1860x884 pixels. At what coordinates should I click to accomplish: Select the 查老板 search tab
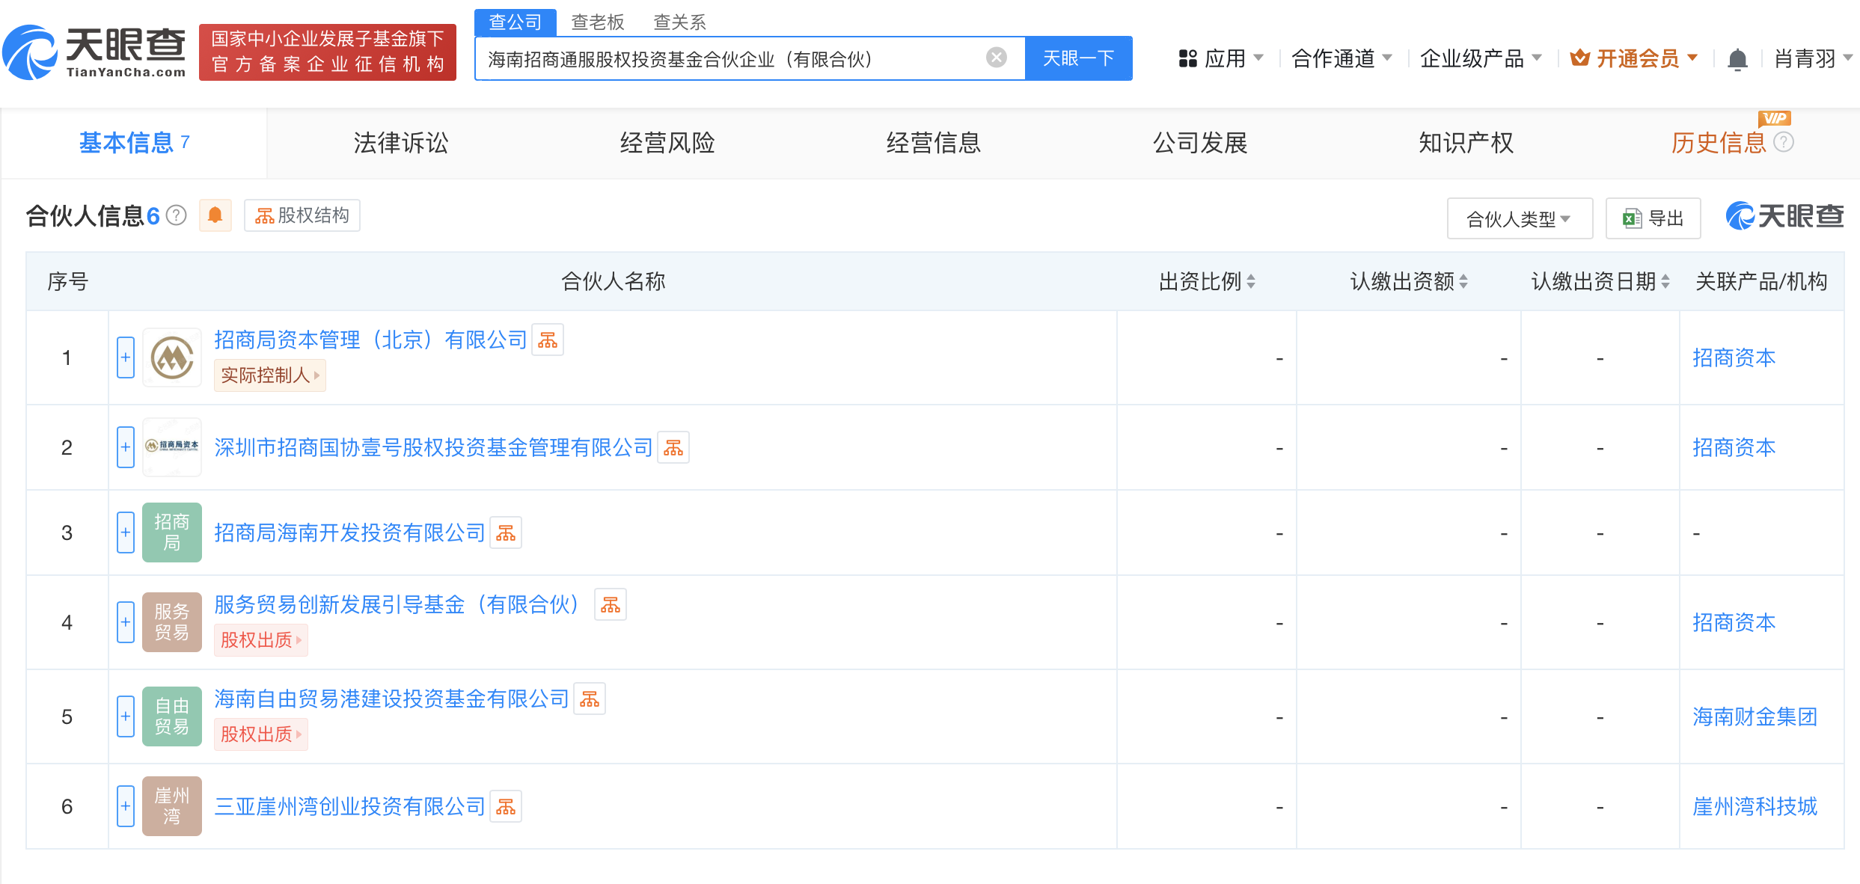(x=597, y=22)
